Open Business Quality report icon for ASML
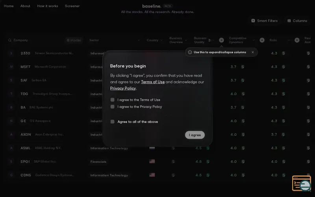This screenshot has width=315, height=197. 208,148
